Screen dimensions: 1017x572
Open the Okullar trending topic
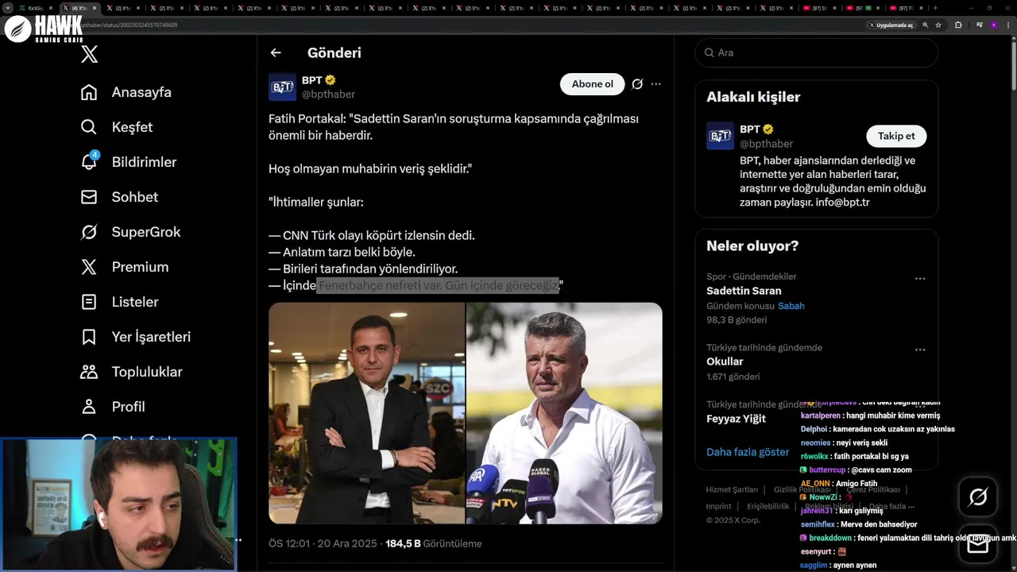pos(725,361)
